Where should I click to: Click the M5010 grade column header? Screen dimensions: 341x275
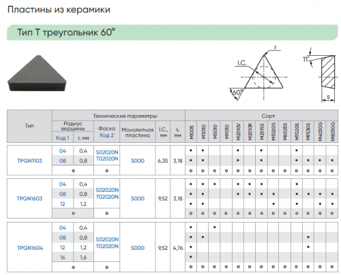tap(215, 132)
